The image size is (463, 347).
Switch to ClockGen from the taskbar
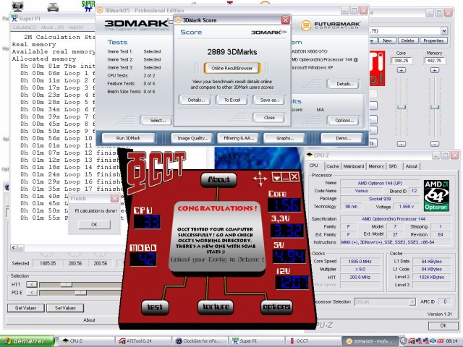pos(200,341)
